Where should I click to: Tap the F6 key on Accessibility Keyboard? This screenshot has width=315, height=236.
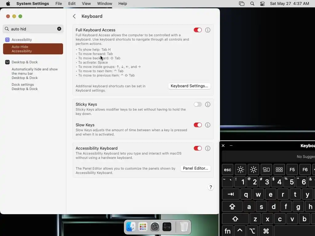click(x=305, y=170)
